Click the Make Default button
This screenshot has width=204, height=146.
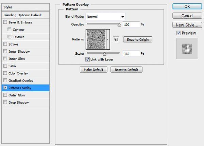[x=93, y=70]
